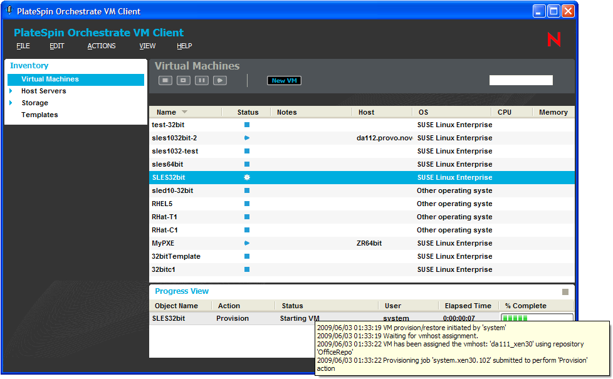Select Templates in the Inventory panel

(39, 115)
